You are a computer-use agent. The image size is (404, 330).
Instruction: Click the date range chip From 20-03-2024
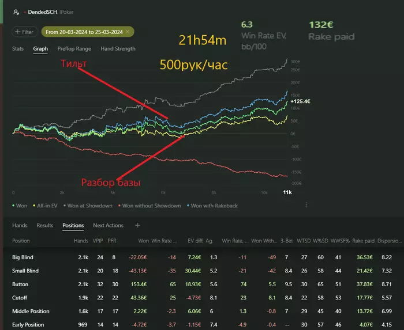pyautogui.click(x=88, y=32)
